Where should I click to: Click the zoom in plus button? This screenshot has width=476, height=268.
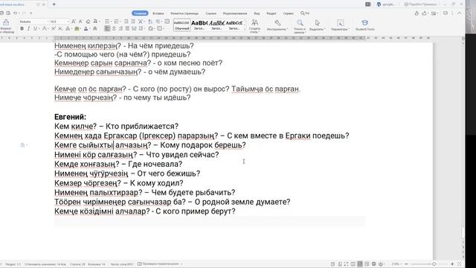(452, 264)
